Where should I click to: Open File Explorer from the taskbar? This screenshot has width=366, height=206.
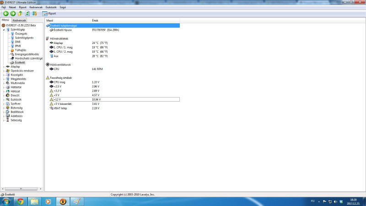pos(34,201)
